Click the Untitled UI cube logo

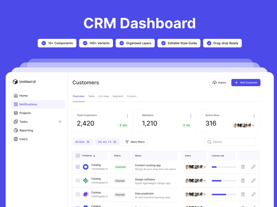tap(15, 82)
